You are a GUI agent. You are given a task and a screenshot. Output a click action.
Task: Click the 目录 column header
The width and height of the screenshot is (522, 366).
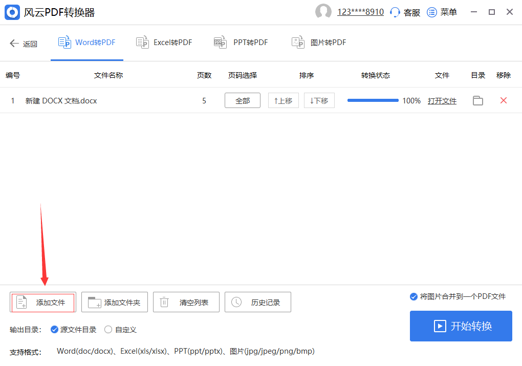tap(478, 75)
